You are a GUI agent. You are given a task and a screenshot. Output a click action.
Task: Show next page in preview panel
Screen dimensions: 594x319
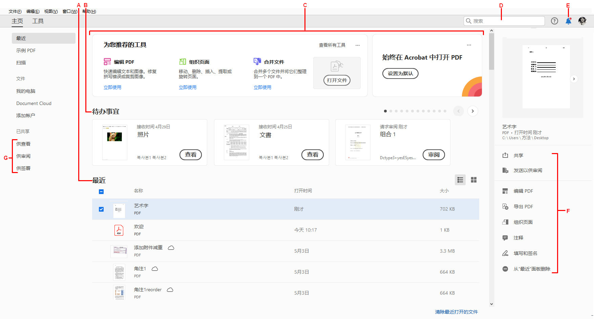coord(574,79)
